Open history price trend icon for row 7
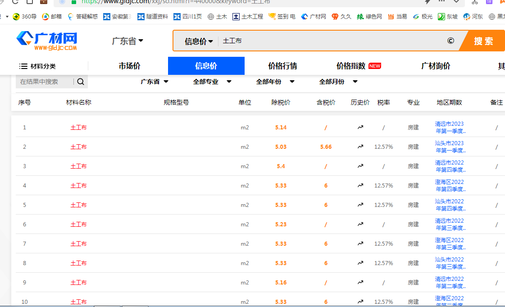This screenshot has height=307, width=505. 360,243
